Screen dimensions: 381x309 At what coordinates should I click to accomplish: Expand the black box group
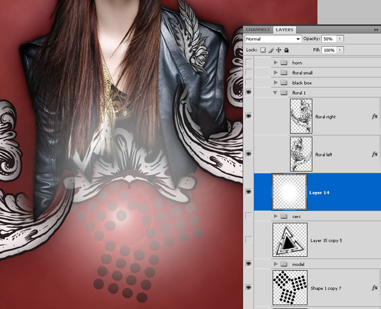point(276,83)
